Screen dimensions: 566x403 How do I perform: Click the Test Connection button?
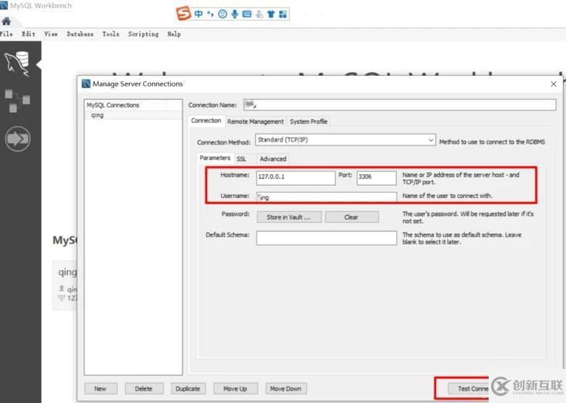click(x=469, y=388)
